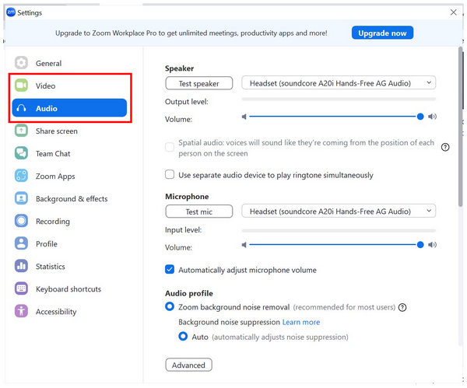
Task: Open Zoom Apps settings
Action: [69, 176]
